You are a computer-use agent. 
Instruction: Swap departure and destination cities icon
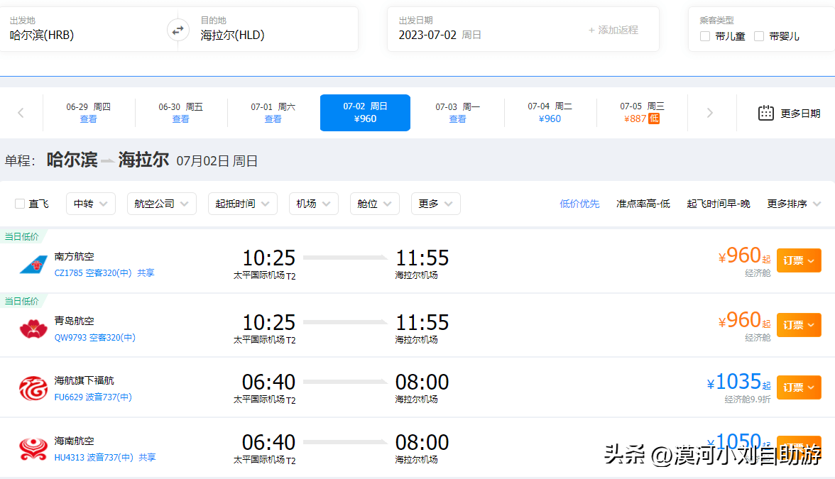tap(178, 30)
